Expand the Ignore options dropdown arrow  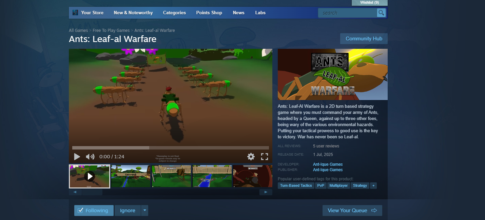coord(145,211)
